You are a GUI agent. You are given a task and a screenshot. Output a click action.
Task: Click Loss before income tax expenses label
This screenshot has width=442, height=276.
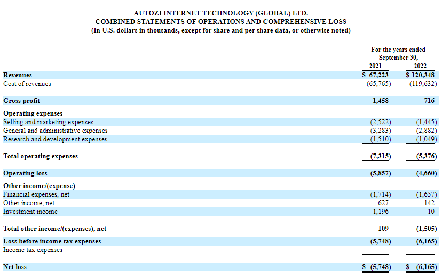(52, 241)
